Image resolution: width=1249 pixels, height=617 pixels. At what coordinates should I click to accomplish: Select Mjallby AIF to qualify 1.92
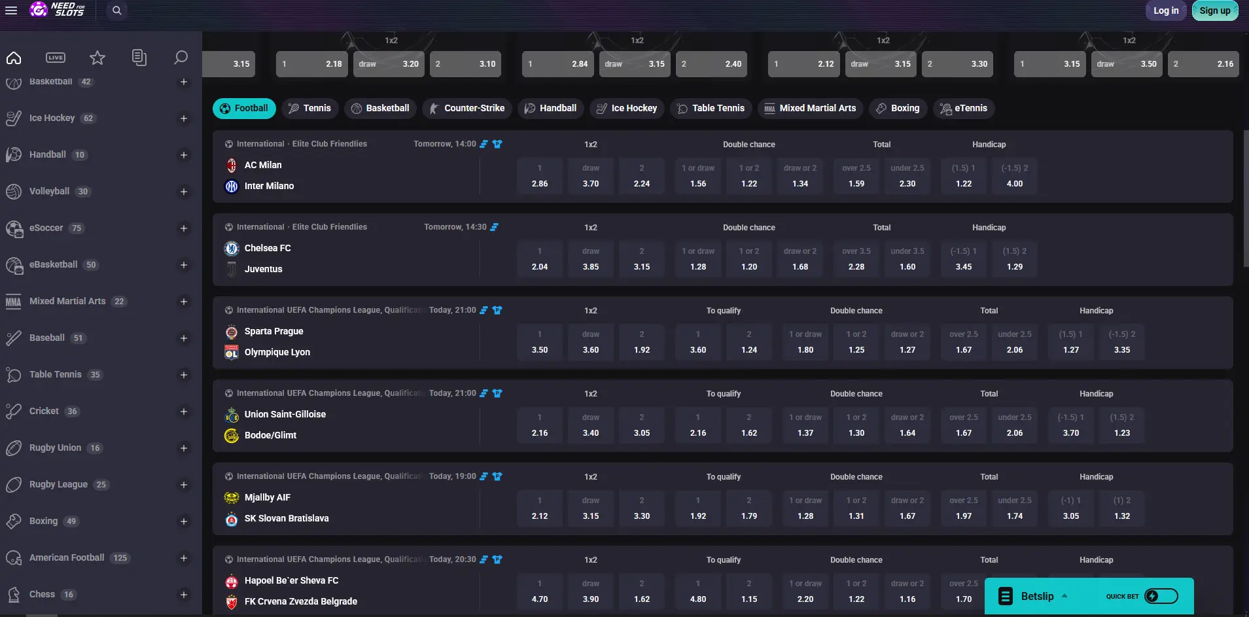tap(698, 508)
